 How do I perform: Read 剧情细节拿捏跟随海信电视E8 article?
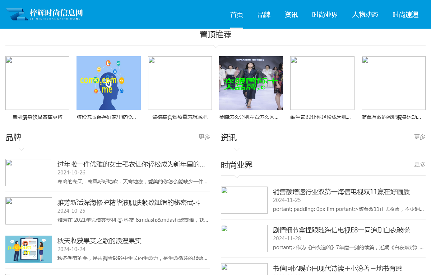coord(341,230)
